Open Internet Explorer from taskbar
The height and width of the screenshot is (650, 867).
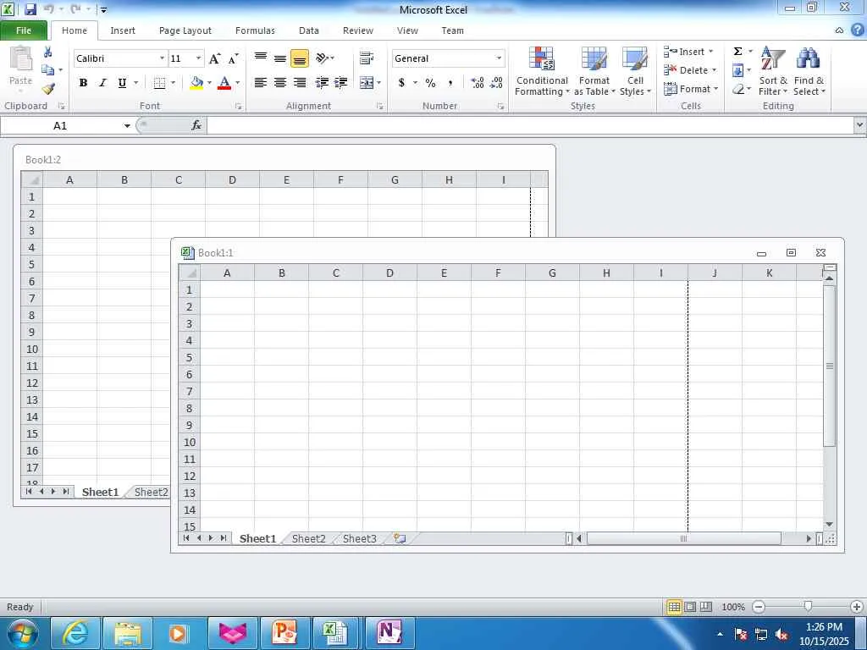click(x=75, y=633)
